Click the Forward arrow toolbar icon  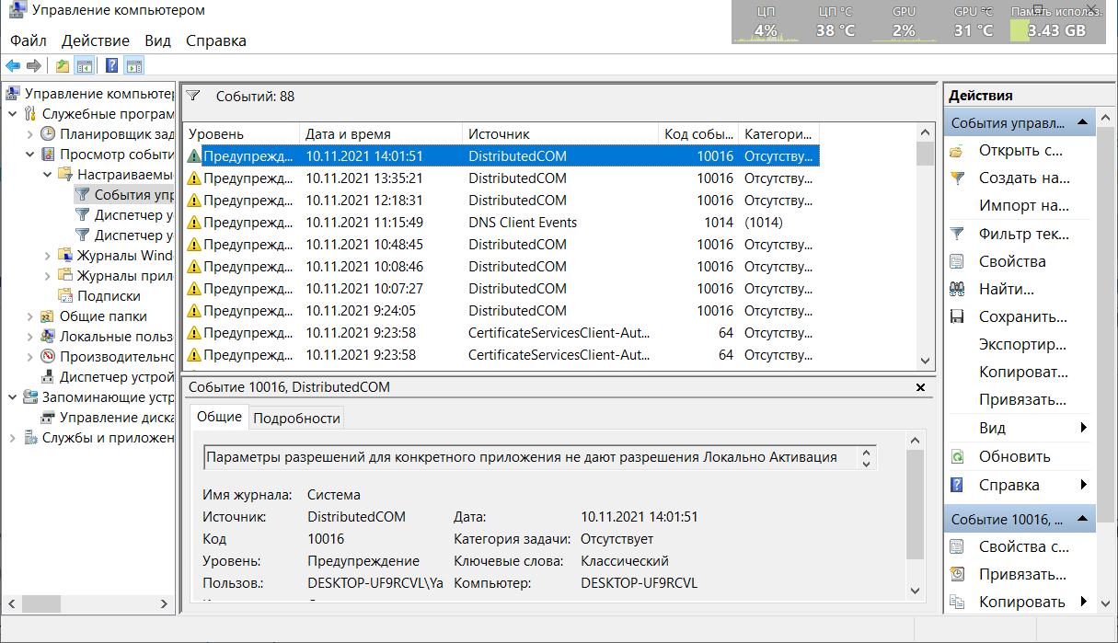click(34, 65)
